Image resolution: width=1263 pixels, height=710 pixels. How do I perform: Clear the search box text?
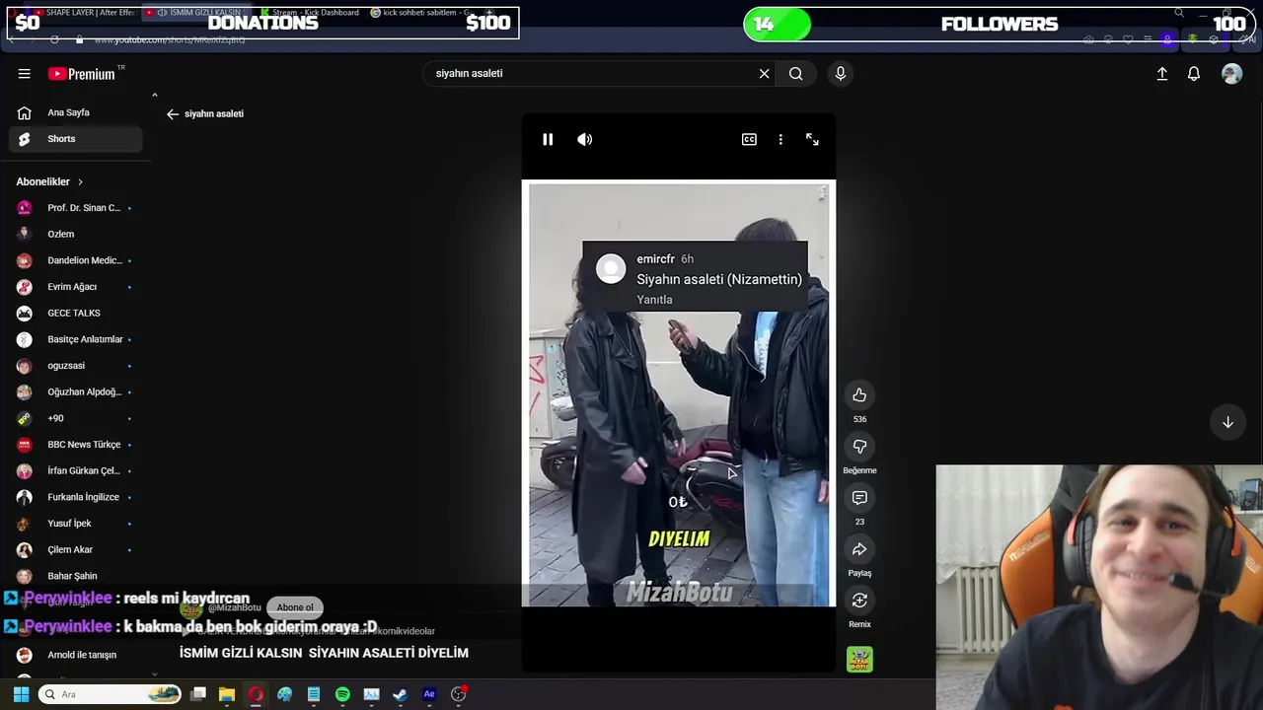click(764, 74)
